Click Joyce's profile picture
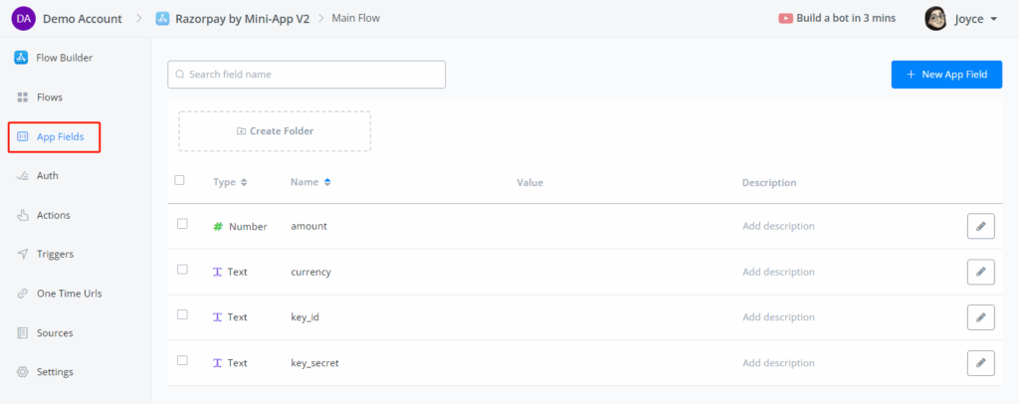The height and width of the screenshot is (404, 1019). (935, 18)
